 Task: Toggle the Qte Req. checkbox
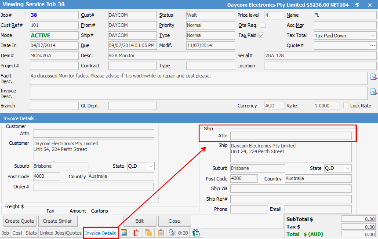tap(262, 25)
